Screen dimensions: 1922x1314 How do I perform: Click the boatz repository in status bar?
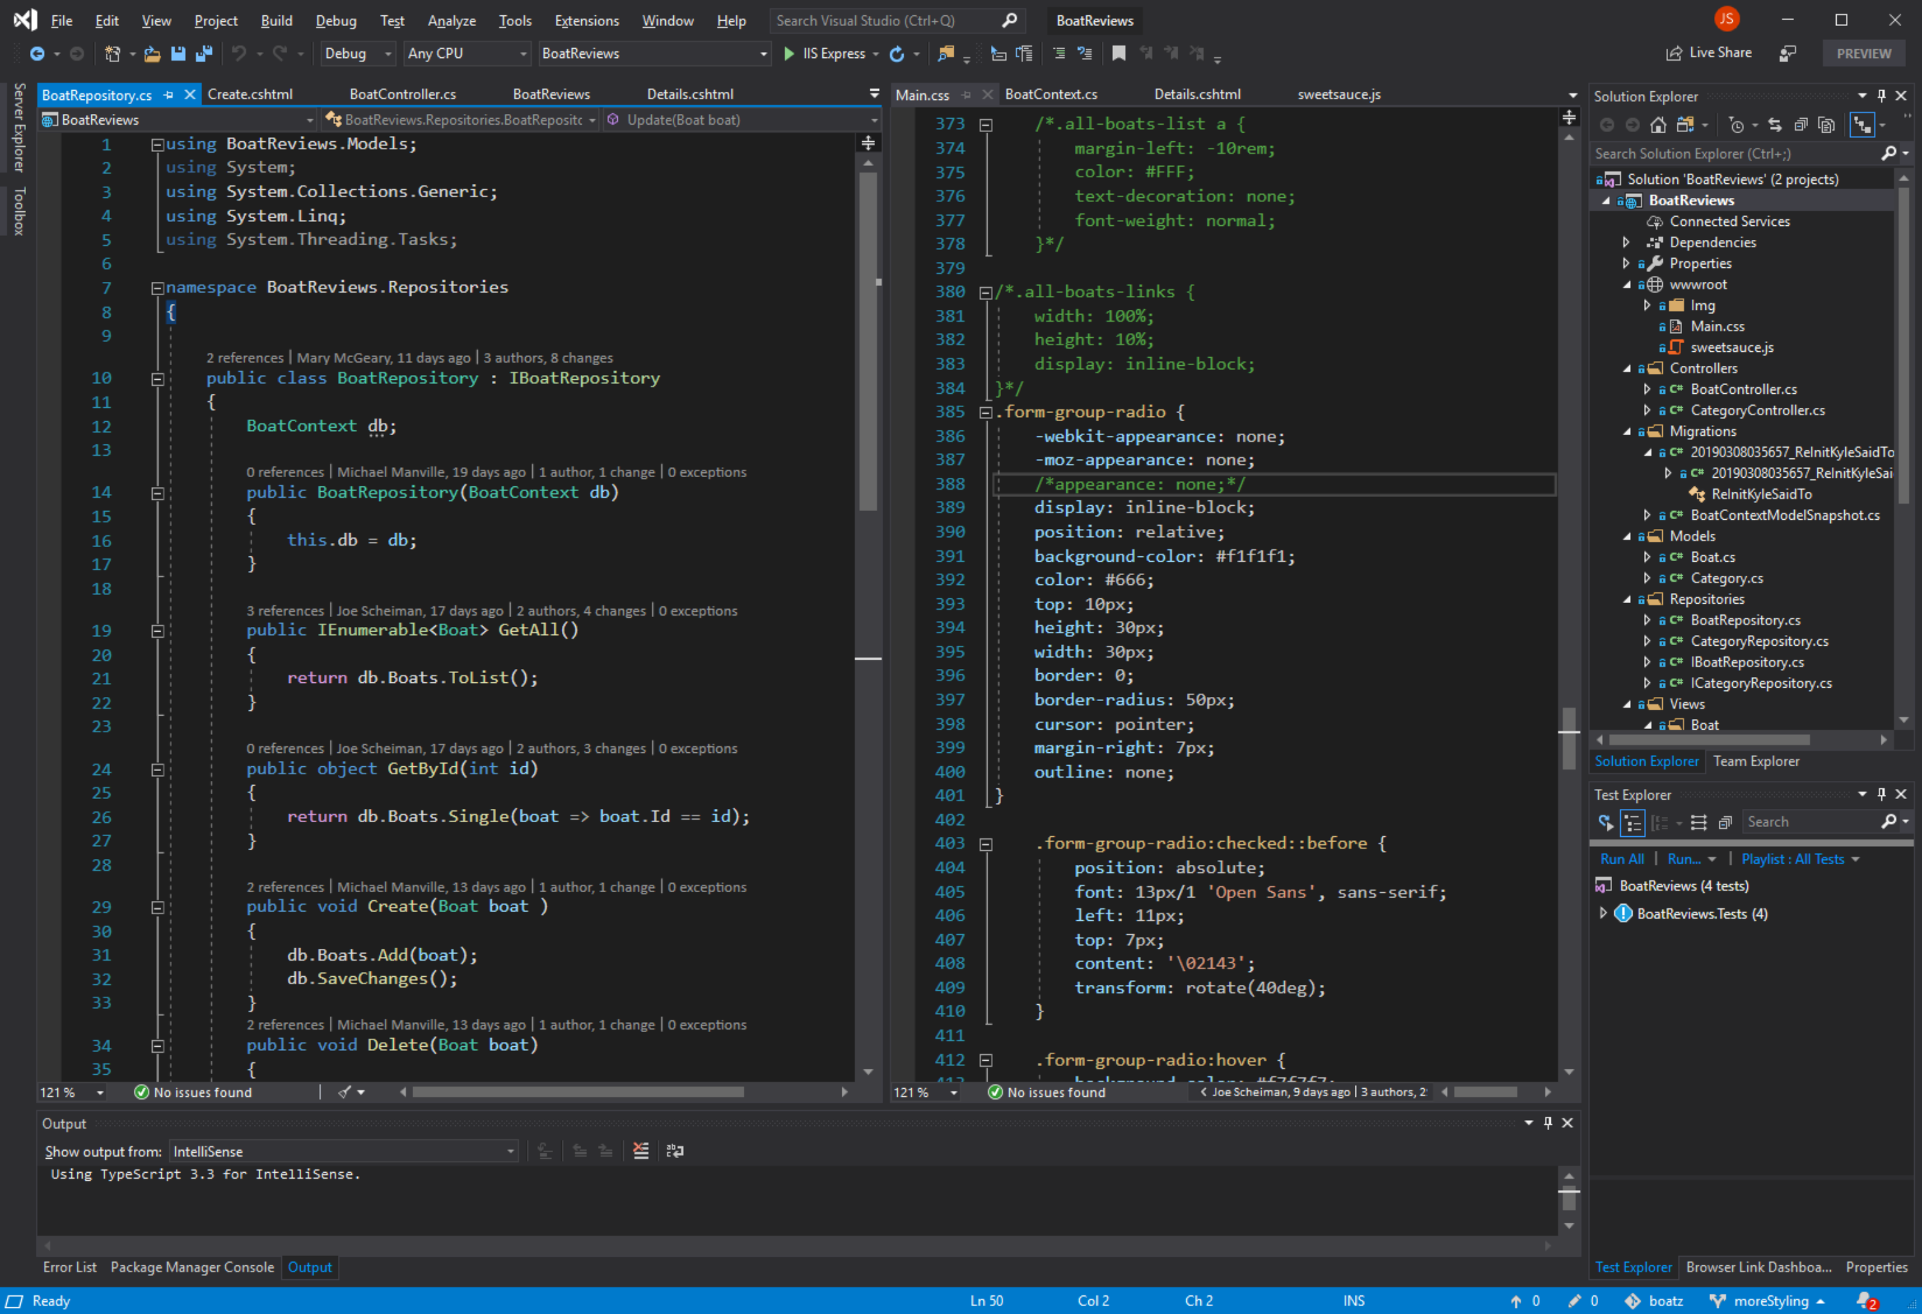1654,1301
